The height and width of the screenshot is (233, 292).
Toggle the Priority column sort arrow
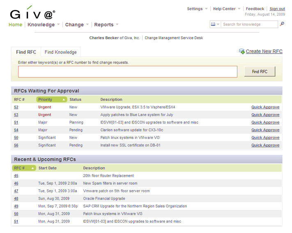tap(64, 100)
